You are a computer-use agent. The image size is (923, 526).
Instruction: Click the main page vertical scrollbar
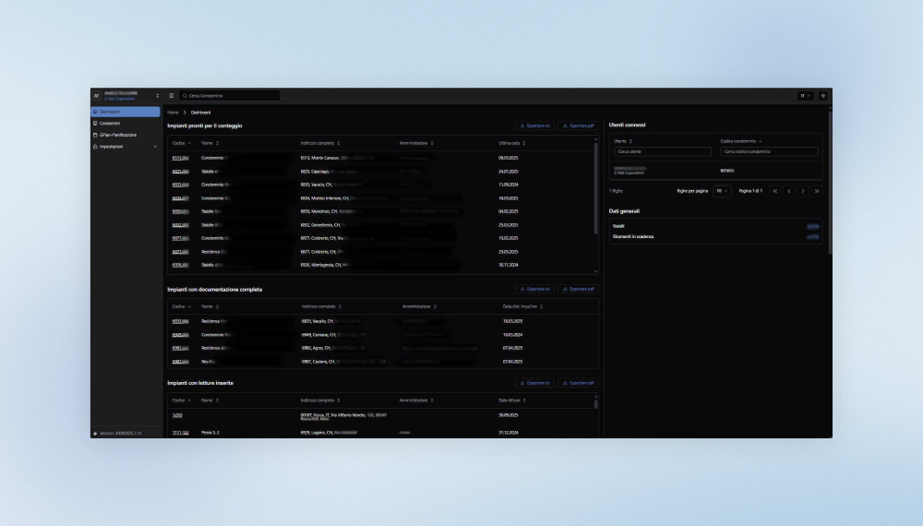[x=830, y=181]
